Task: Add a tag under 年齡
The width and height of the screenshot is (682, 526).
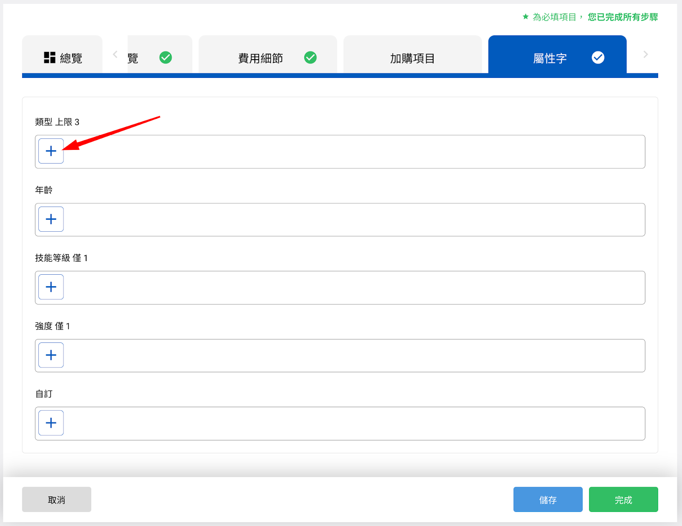Action: pos(51,219)
